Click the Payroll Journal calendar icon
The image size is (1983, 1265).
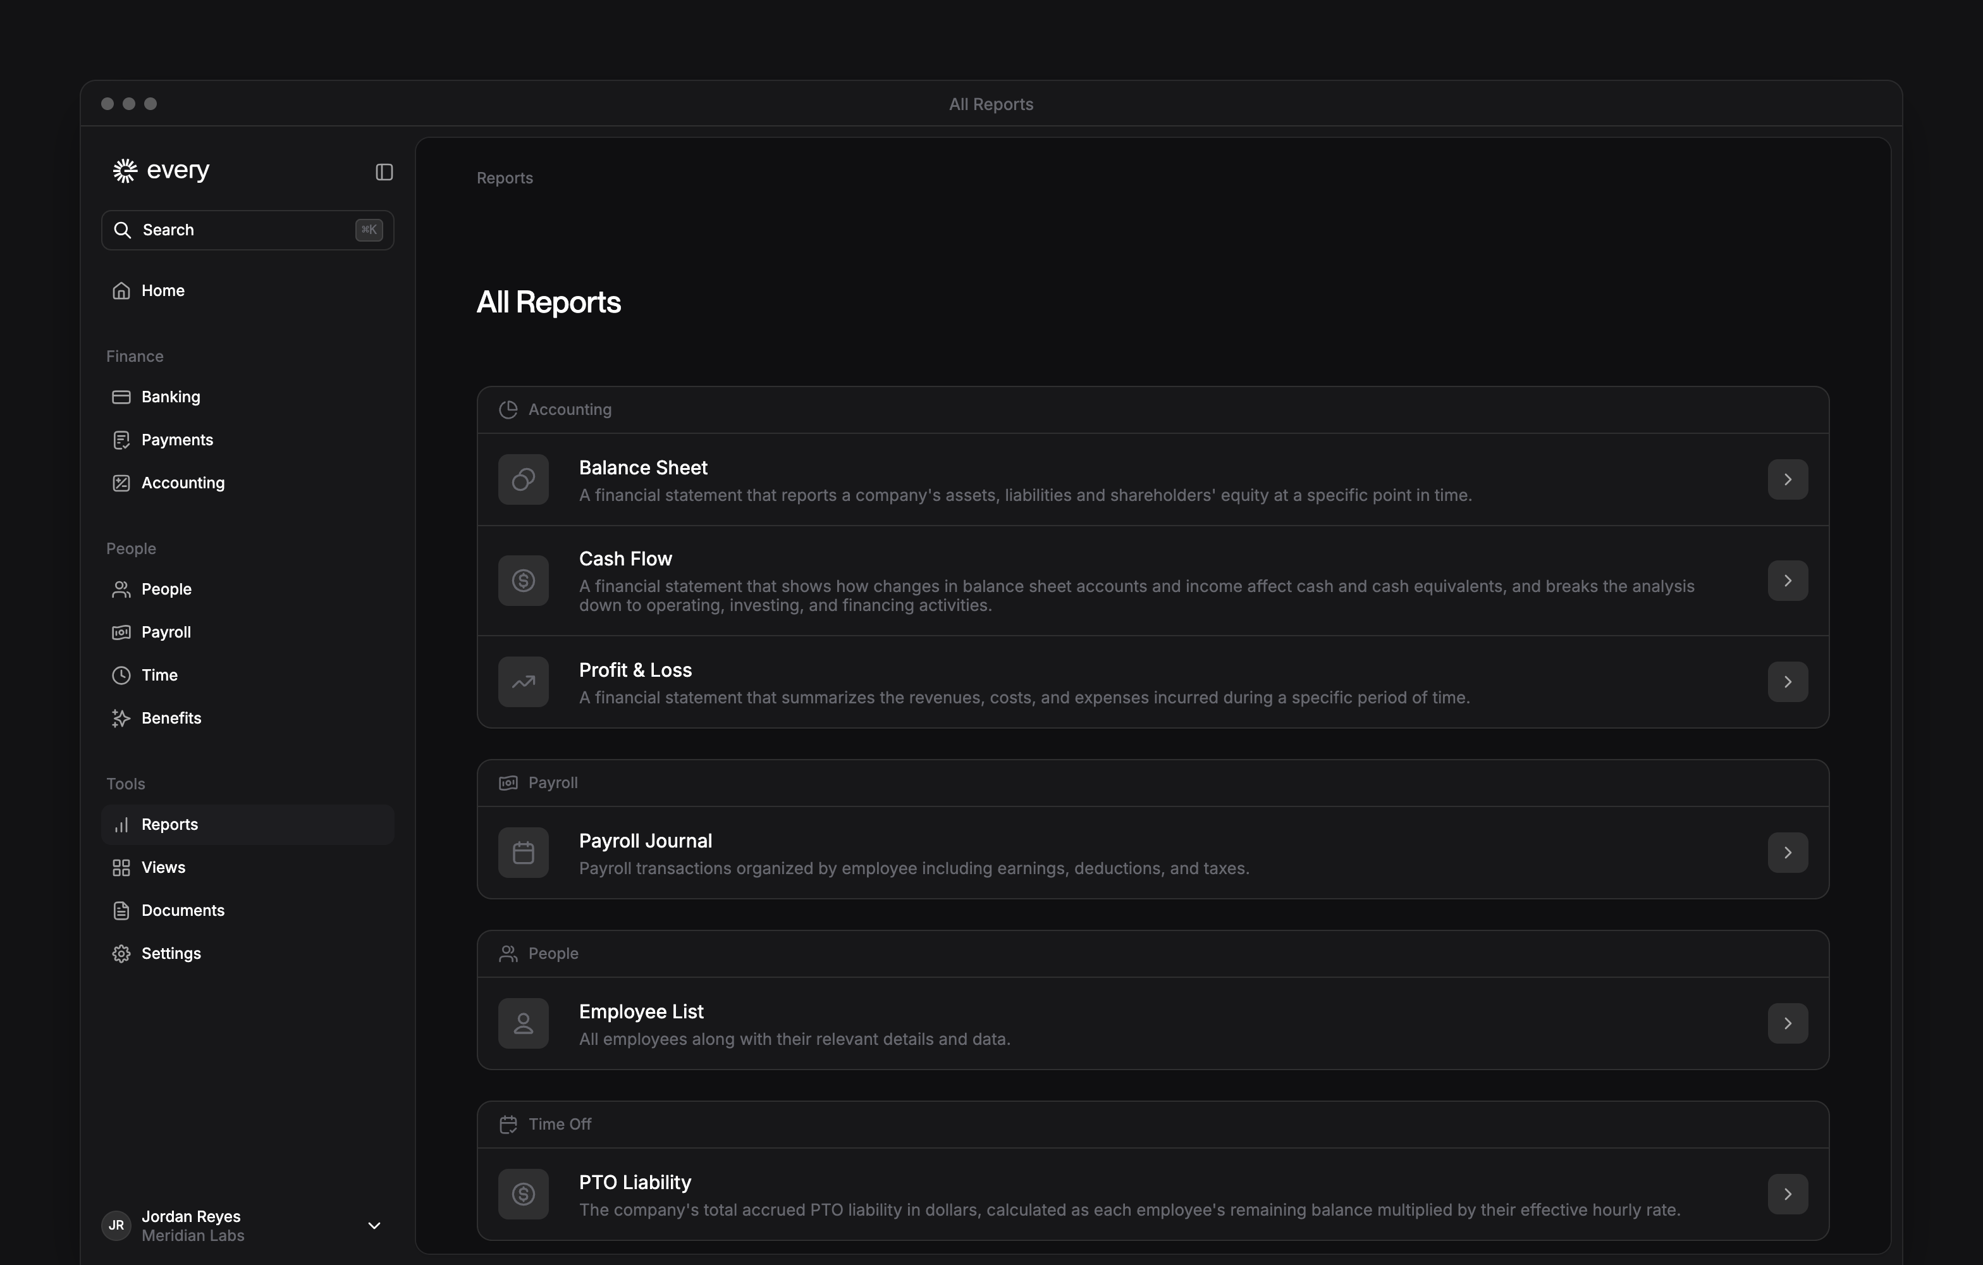coord(524,853)
